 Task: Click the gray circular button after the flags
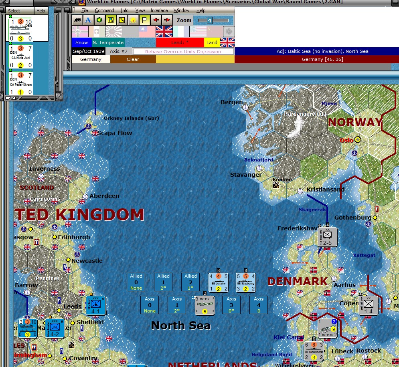(229, 32)
